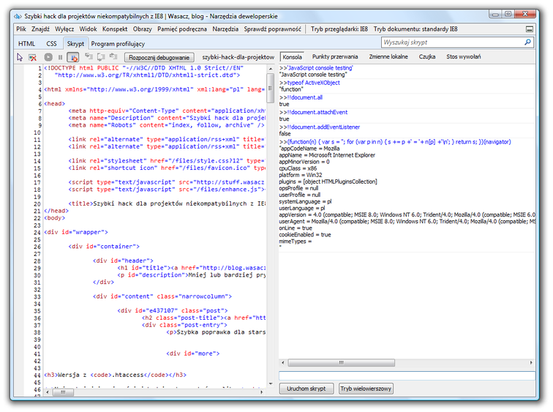Open szybki-hack-dla-projektow script file dropdown
Screen dimensions: 553x412
(x=238, y=57)
